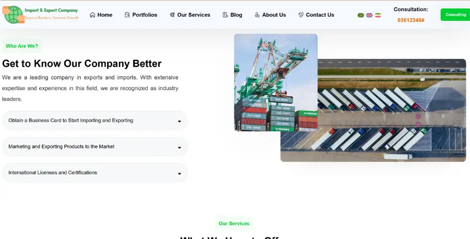Click the Who Are We? badge
Image resolution: width=470 pixels, height=239 pixels.
point(22,46)
